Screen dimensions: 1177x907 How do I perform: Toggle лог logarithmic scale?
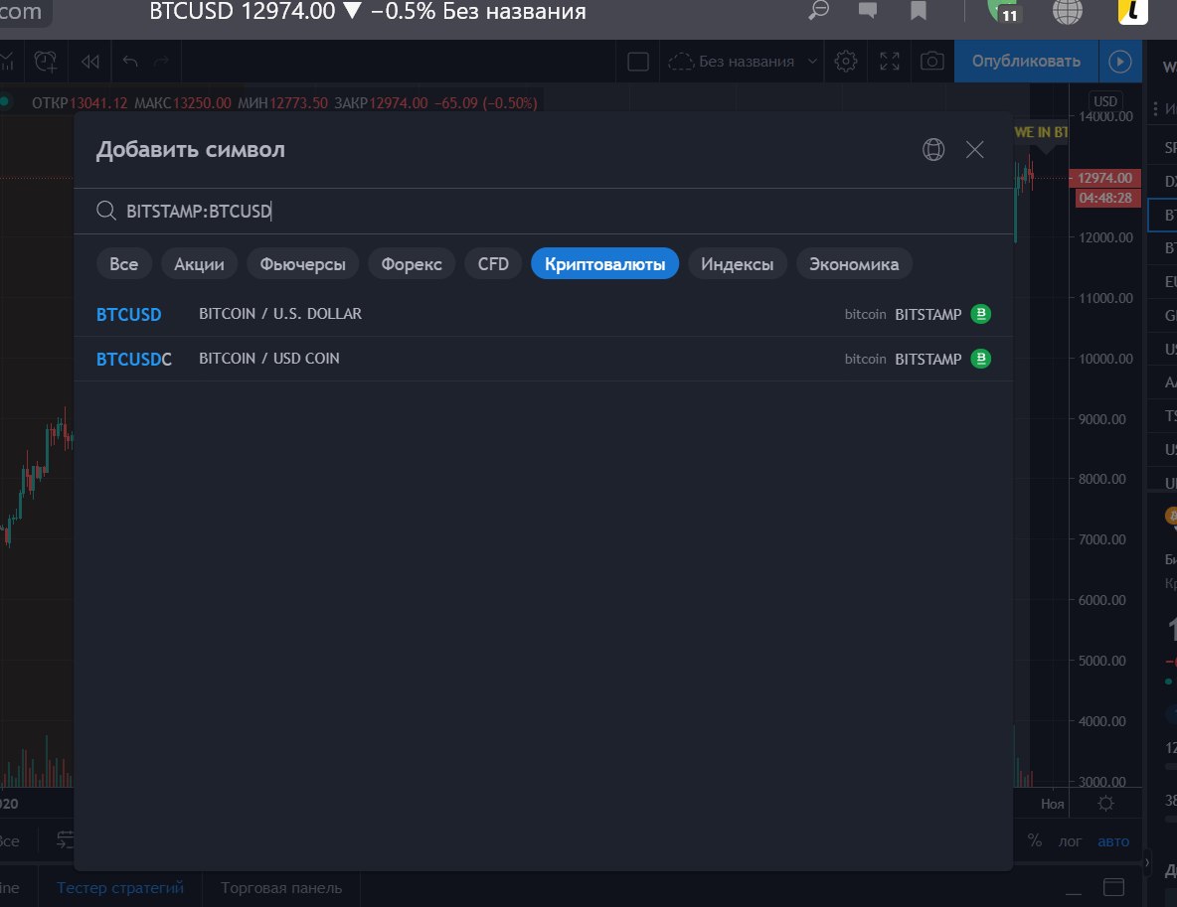point(1070,841)
